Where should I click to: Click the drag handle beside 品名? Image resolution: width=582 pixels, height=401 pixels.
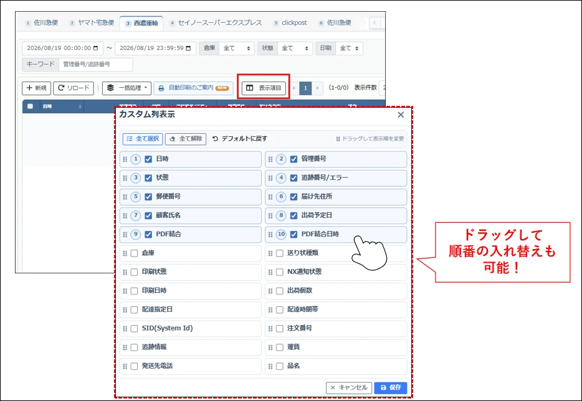click(270, 367)
